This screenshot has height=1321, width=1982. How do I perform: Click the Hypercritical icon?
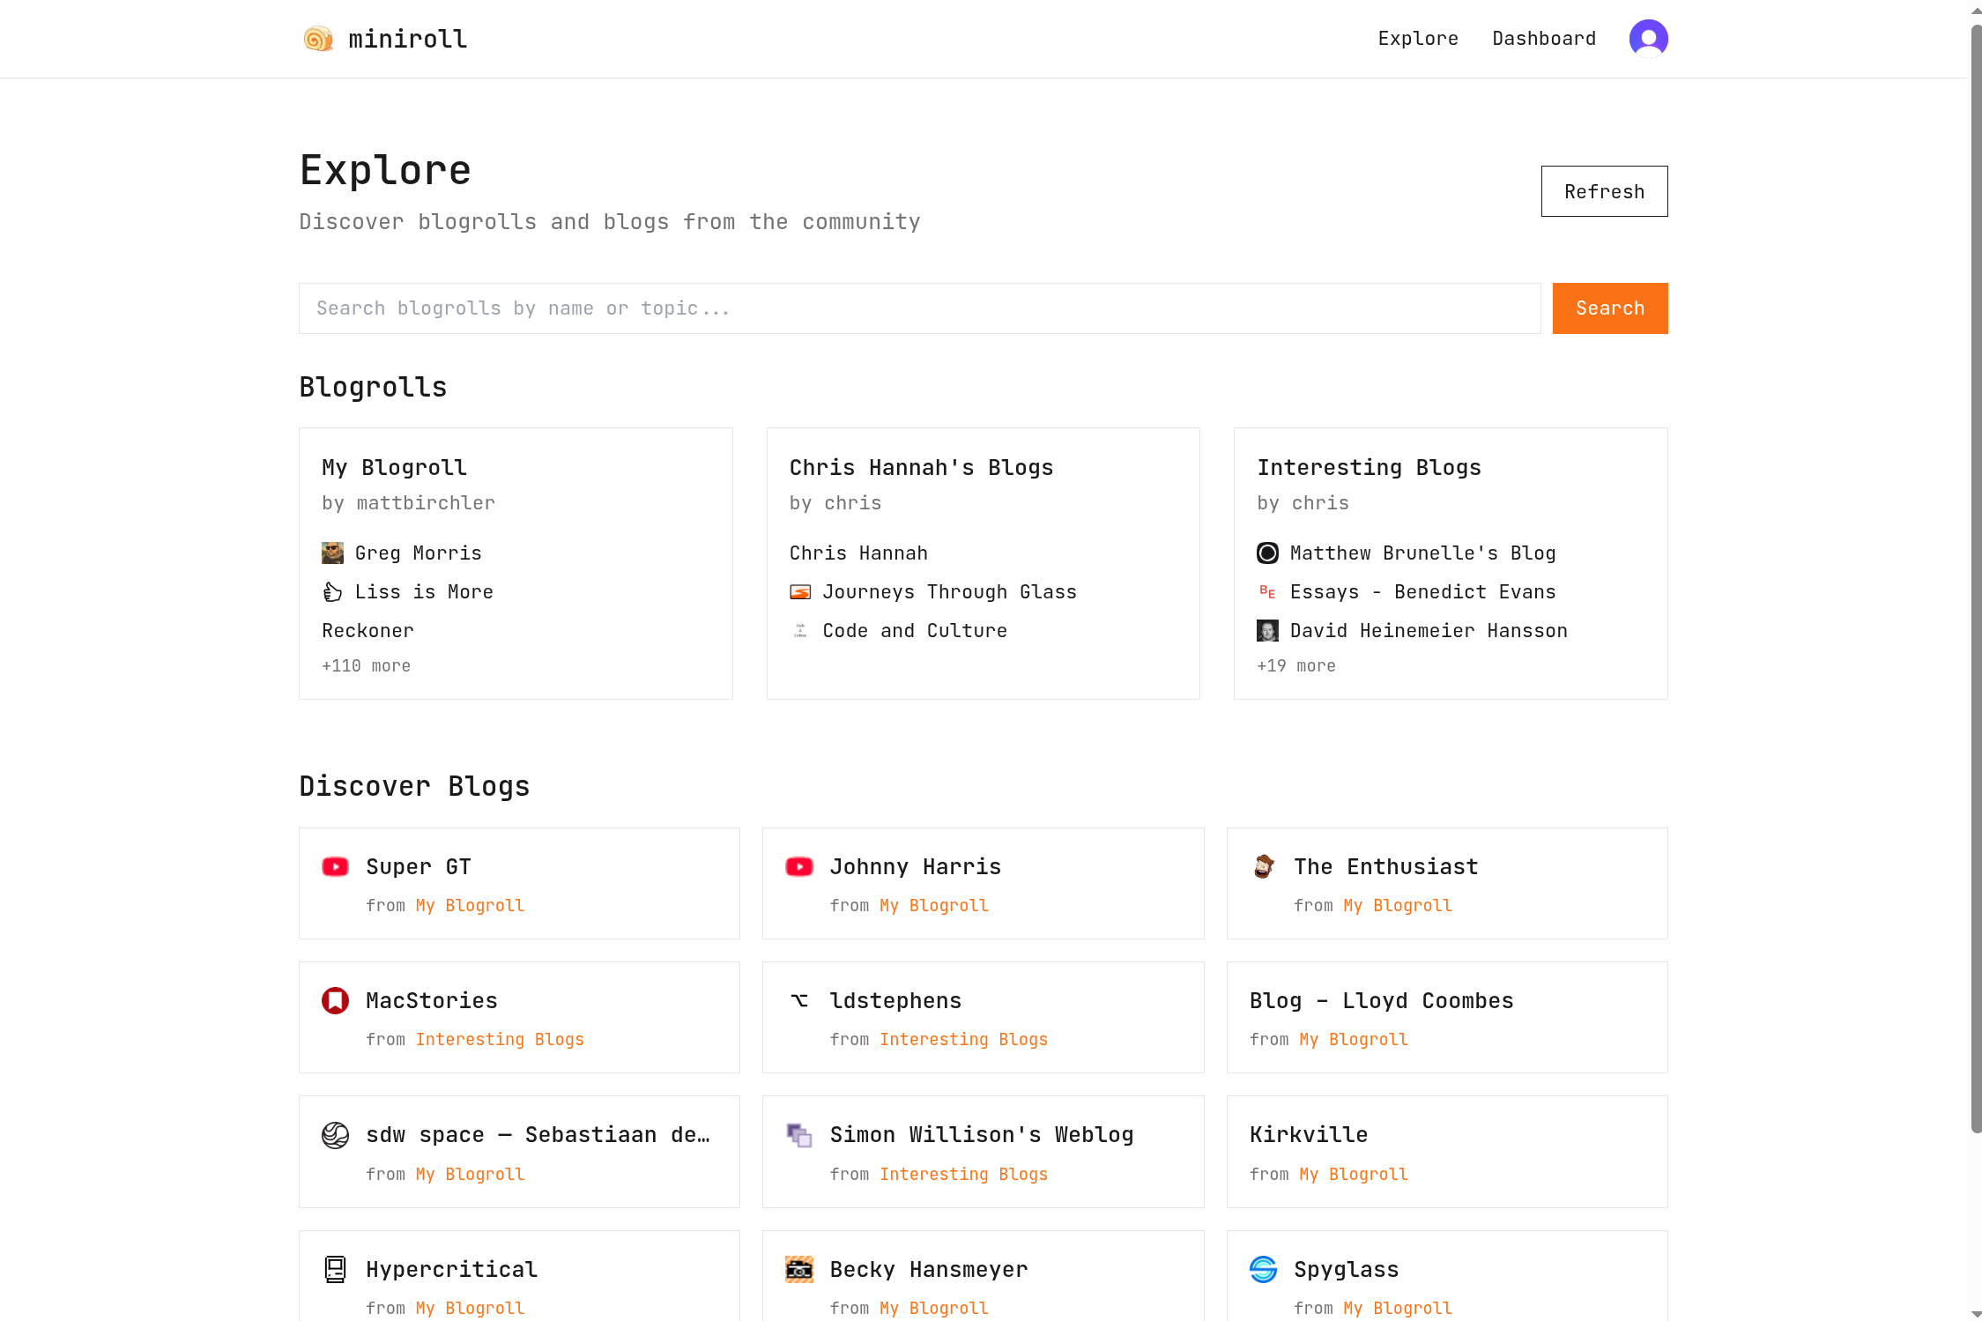(x=335, y=1270)
